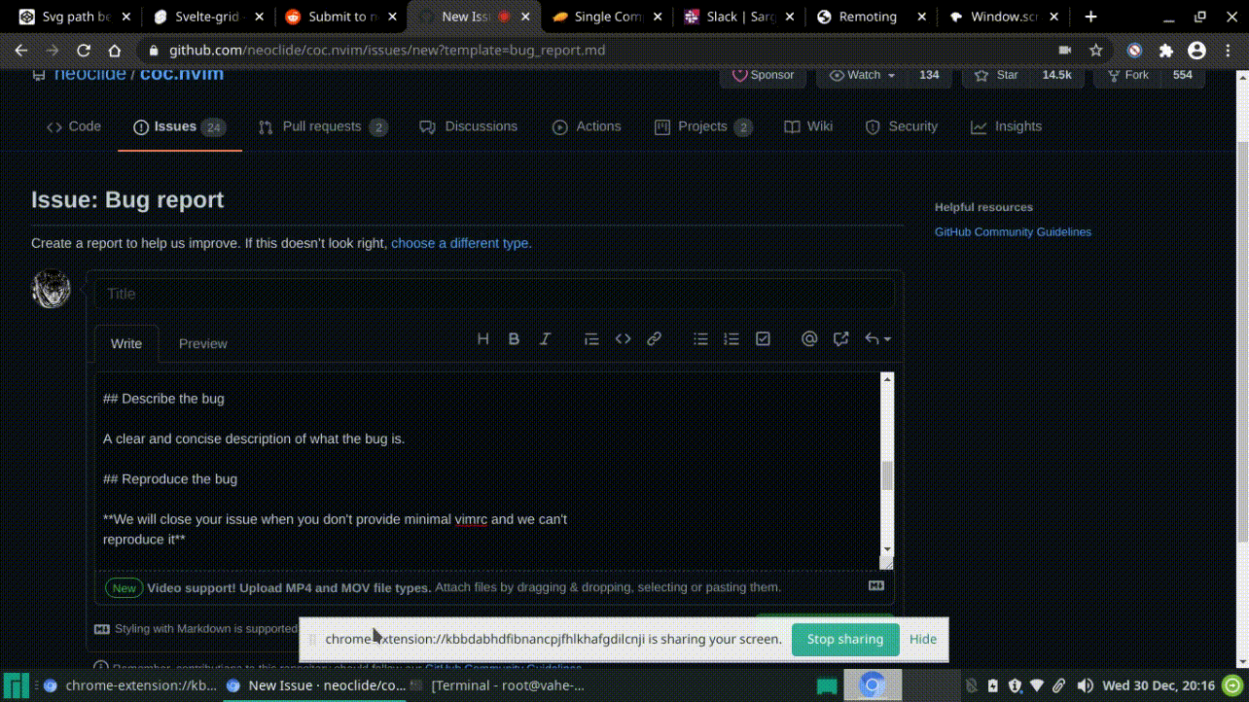Sponsor the neoclide project
1249x702 pixels.
(x=763, y=75)
